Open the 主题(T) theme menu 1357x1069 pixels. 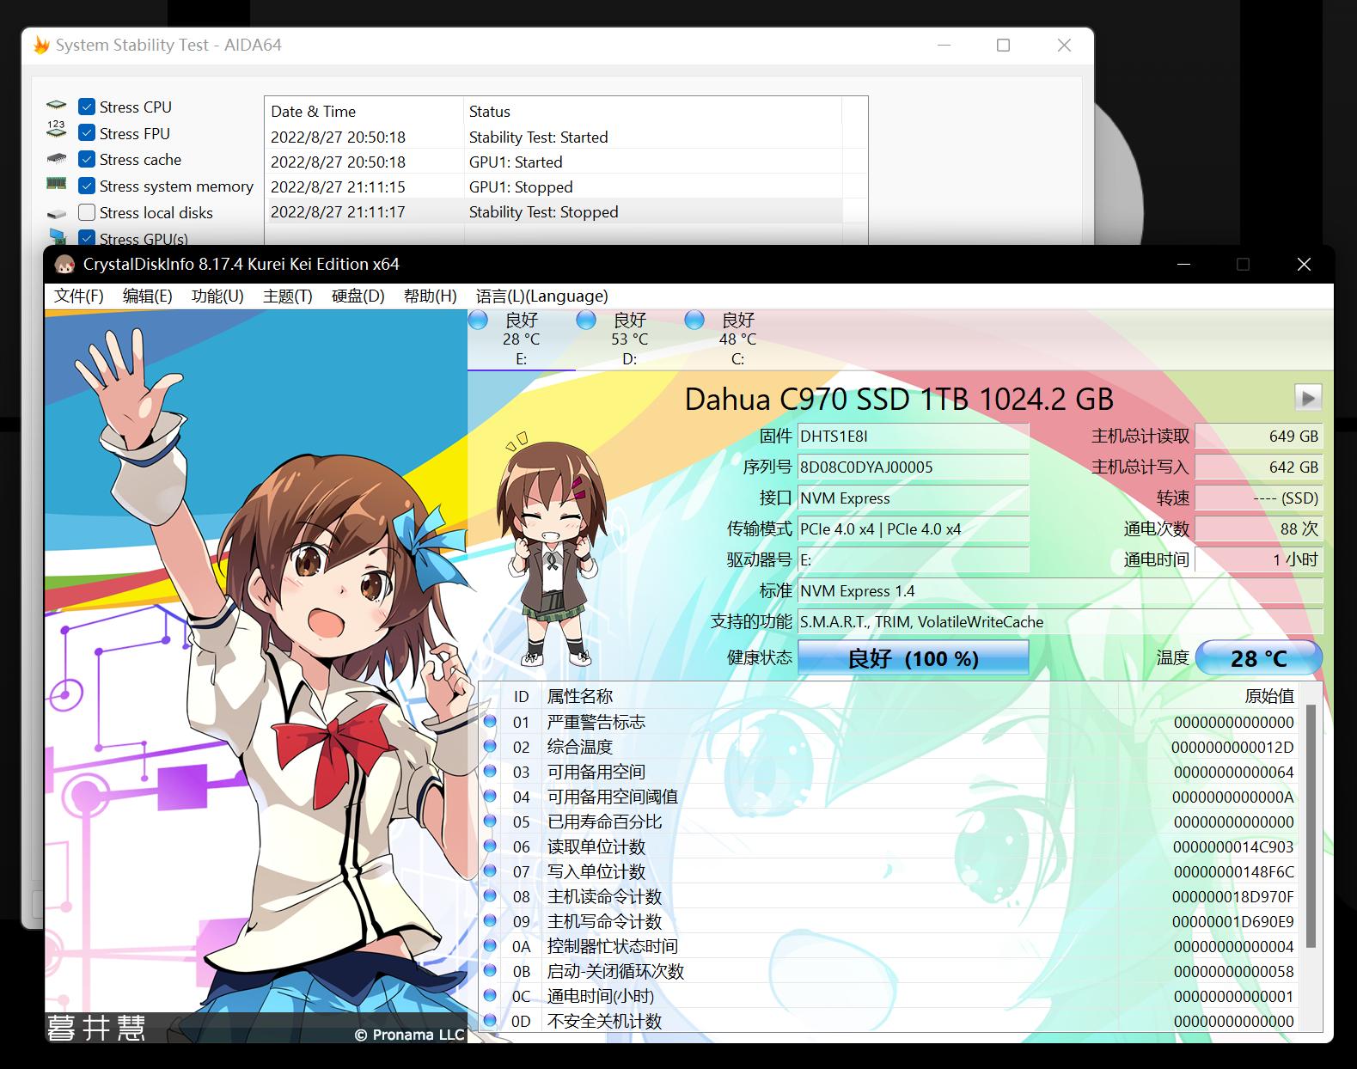(x=287, y=296)
